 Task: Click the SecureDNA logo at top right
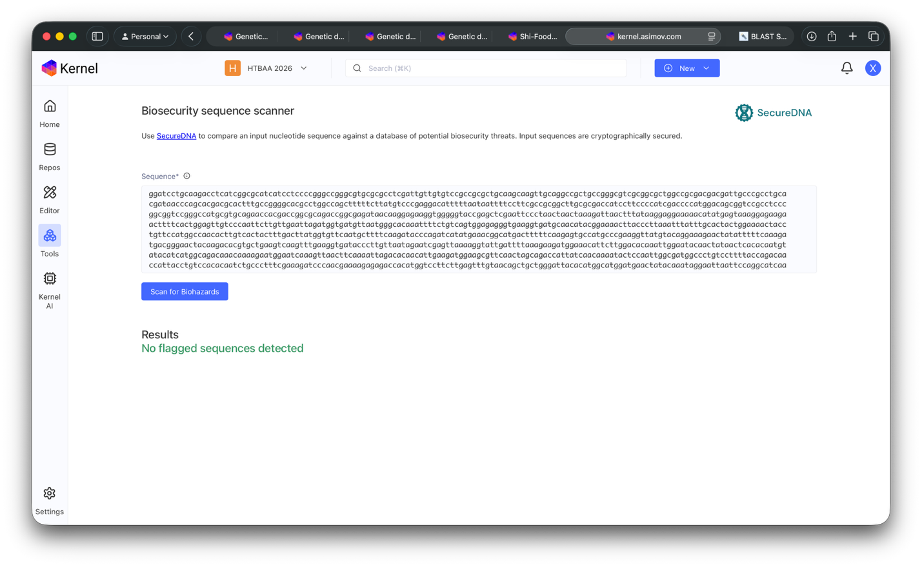click(773, 113)
